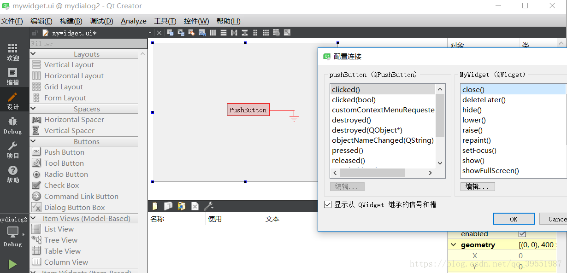Viewport: 567px width, 273px height.
Task: Select the hide() slot
Action: click(x=472, y=110)
